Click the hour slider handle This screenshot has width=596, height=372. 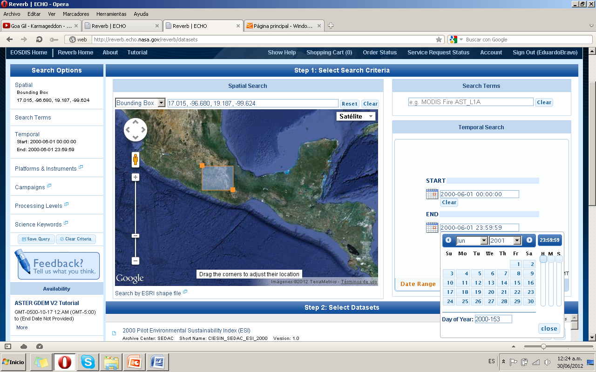point(543,259)
